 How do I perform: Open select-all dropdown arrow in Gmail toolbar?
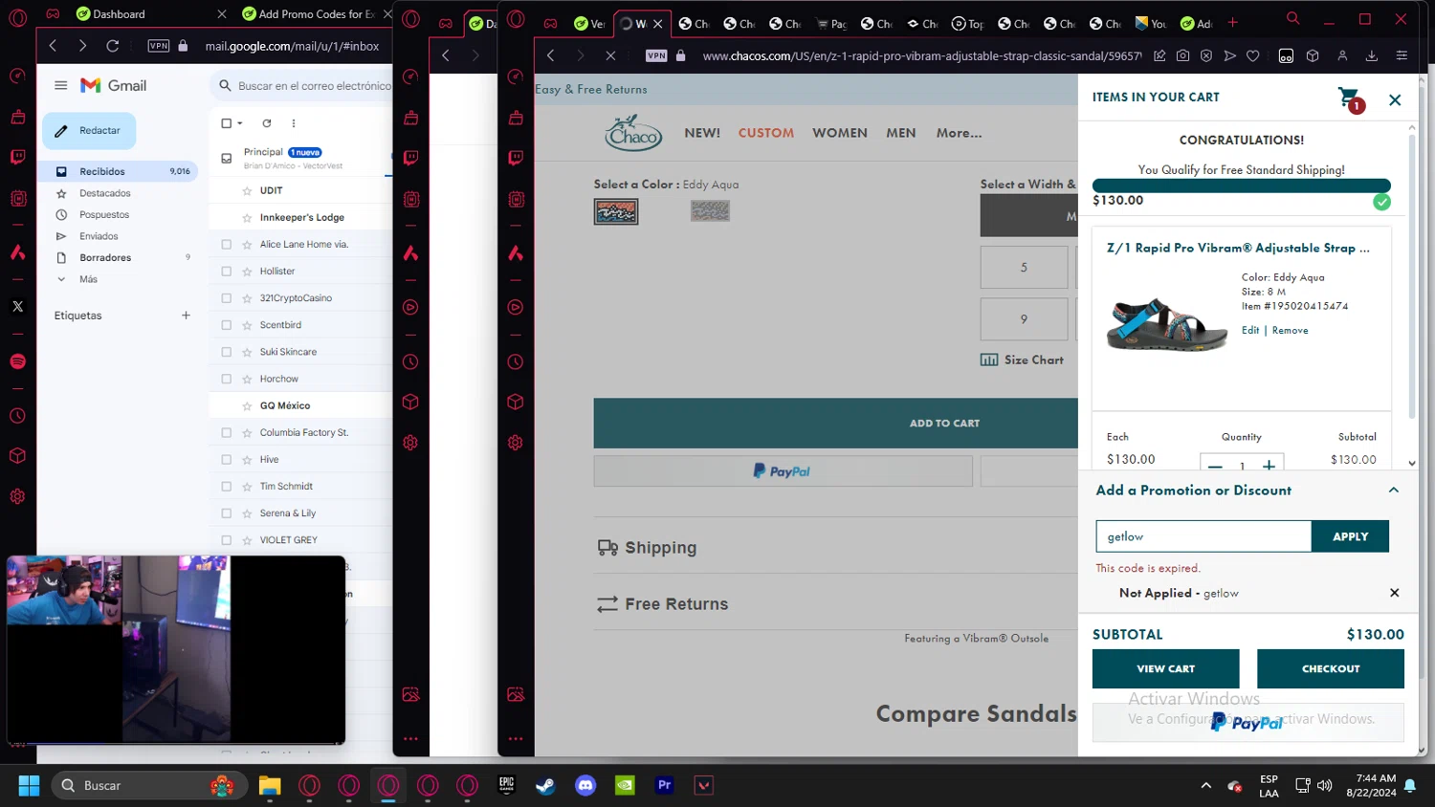(240, 123)
